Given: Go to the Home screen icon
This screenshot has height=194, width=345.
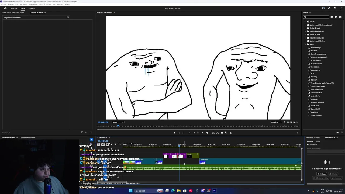Looking at the screenshot, I should pyautogui.click(x=5, y=8).
